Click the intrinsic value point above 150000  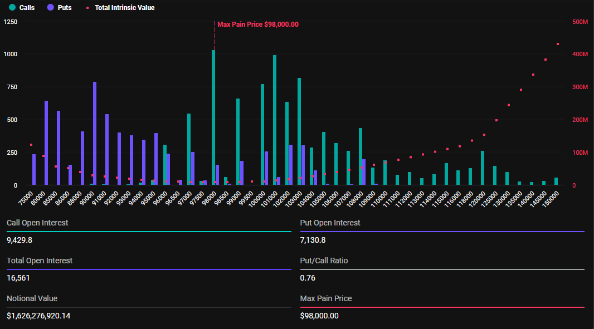click(x=558, y=44)
